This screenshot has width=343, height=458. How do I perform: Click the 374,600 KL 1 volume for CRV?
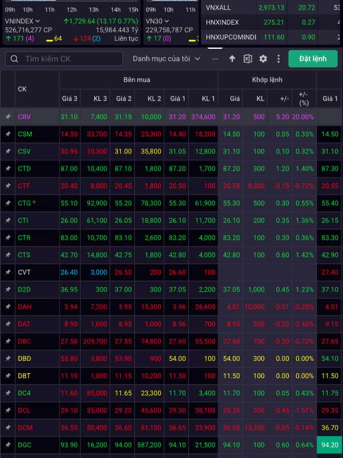click(x=204, y=117)
